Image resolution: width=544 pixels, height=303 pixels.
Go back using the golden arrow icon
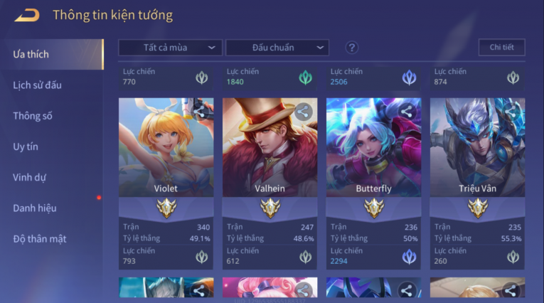point(27,15)
